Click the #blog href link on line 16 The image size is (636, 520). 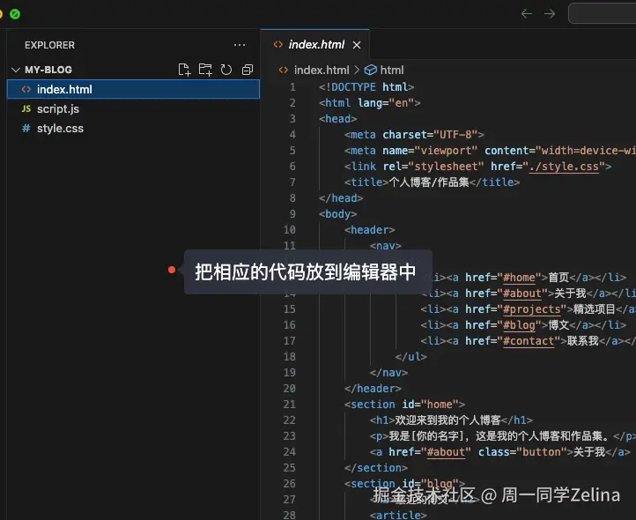[519, 325]
